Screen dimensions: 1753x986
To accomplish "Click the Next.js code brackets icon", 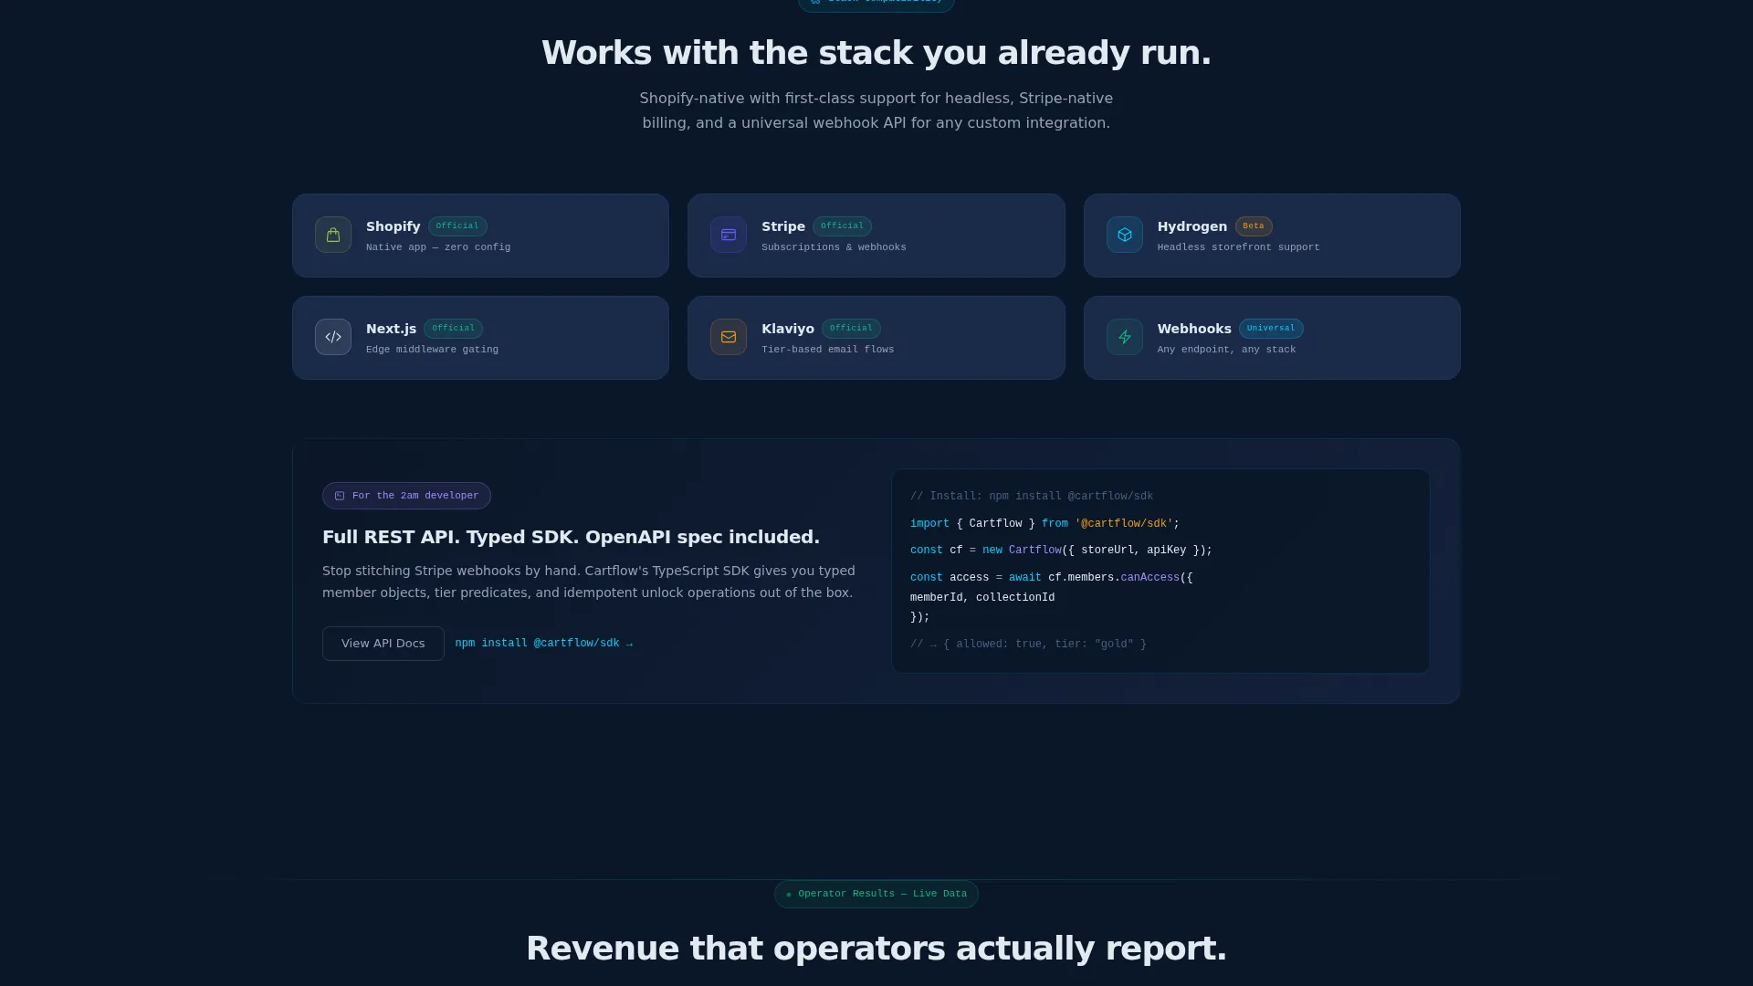I will pos(333,337).
